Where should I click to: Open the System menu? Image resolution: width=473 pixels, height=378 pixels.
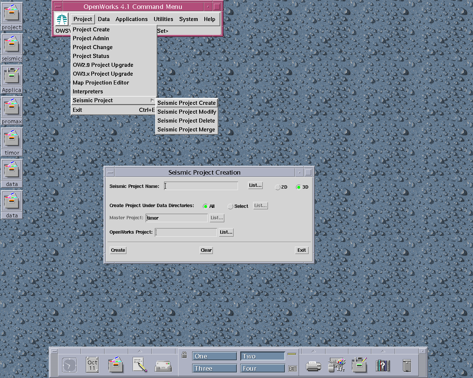point(188,19)
